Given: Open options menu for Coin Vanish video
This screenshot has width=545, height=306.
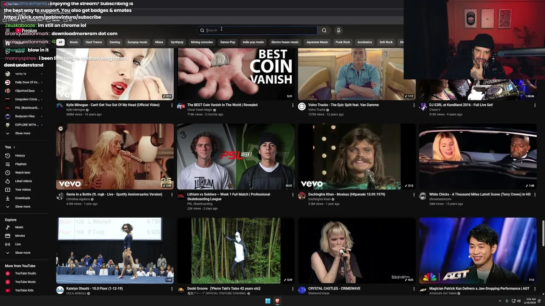Looking at the screenshot, I should click(293, 105).
